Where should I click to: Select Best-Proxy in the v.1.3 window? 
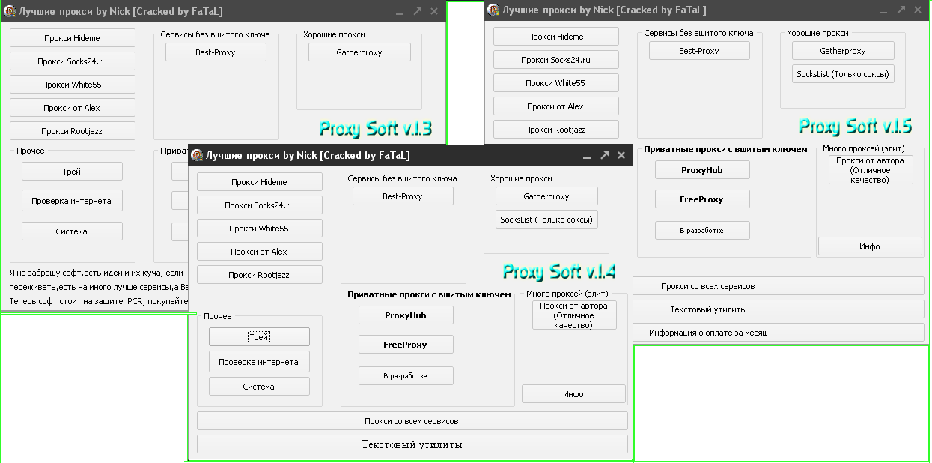pos(216,52)
